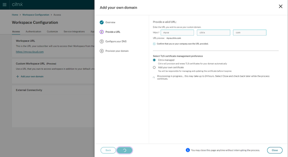Close the Add your own domain panel

tap(280, 7)
